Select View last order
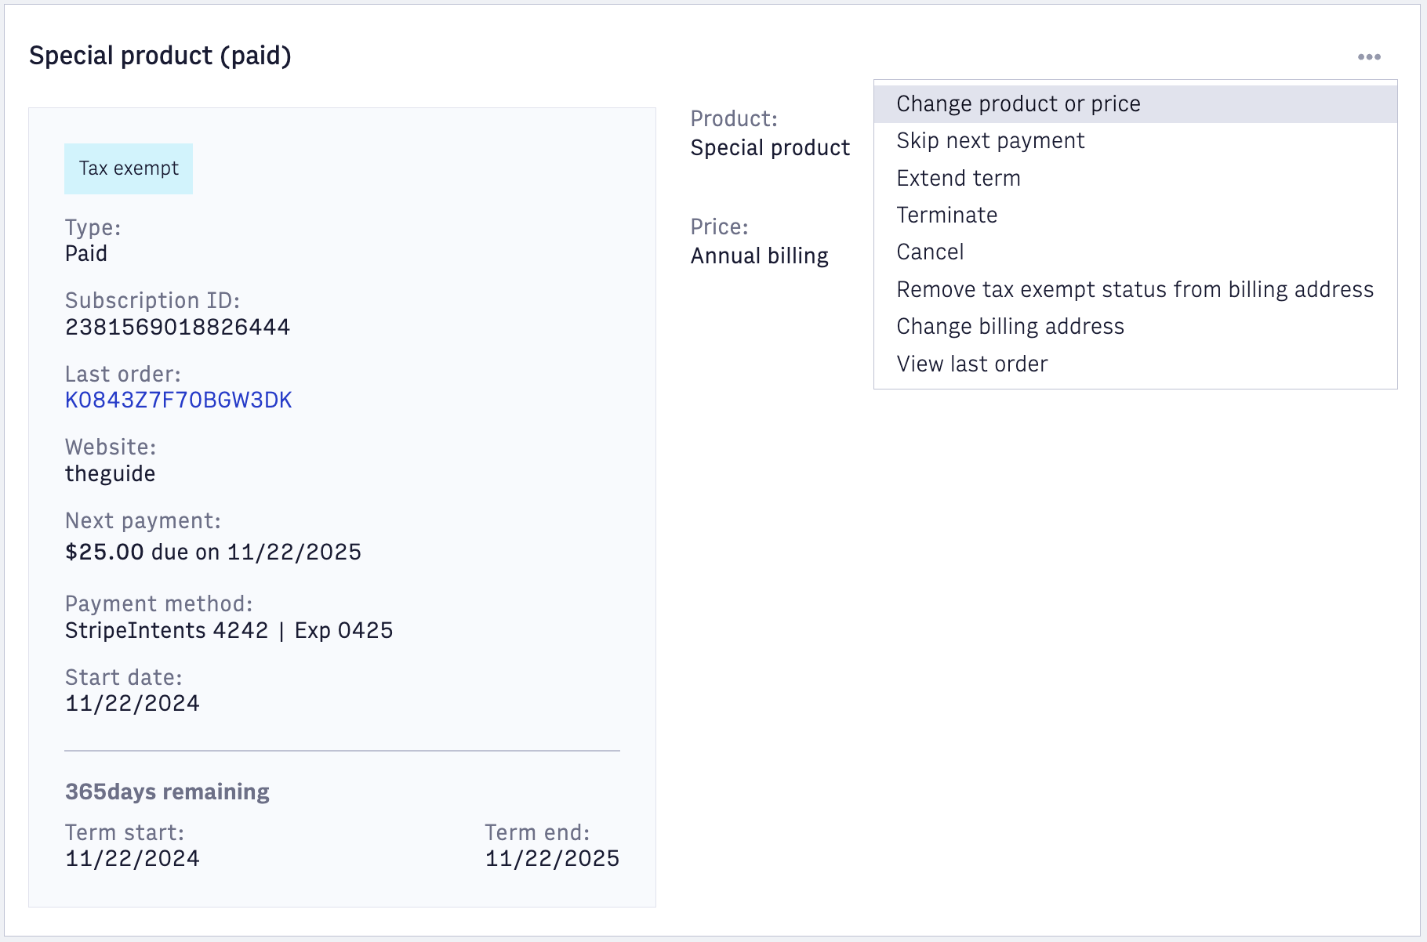 pos(1135,364)
